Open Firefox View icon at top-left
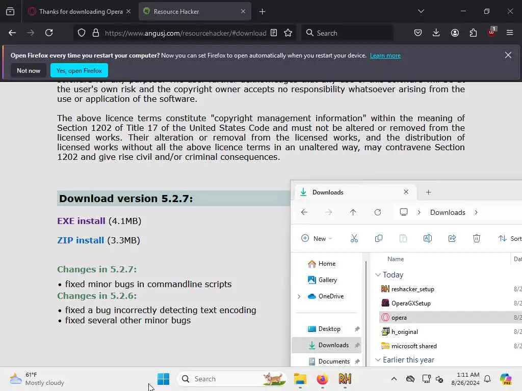The height and width of the screenshot is (391, 522). 10,12
